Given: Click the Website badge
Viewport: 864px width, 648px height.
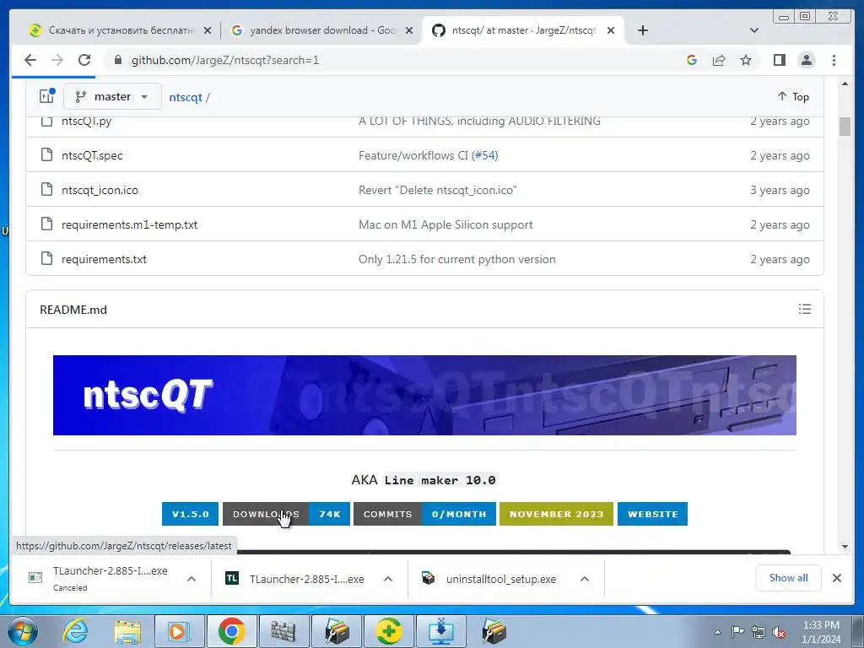Looking at the screenshot, I should click(652, 514).
